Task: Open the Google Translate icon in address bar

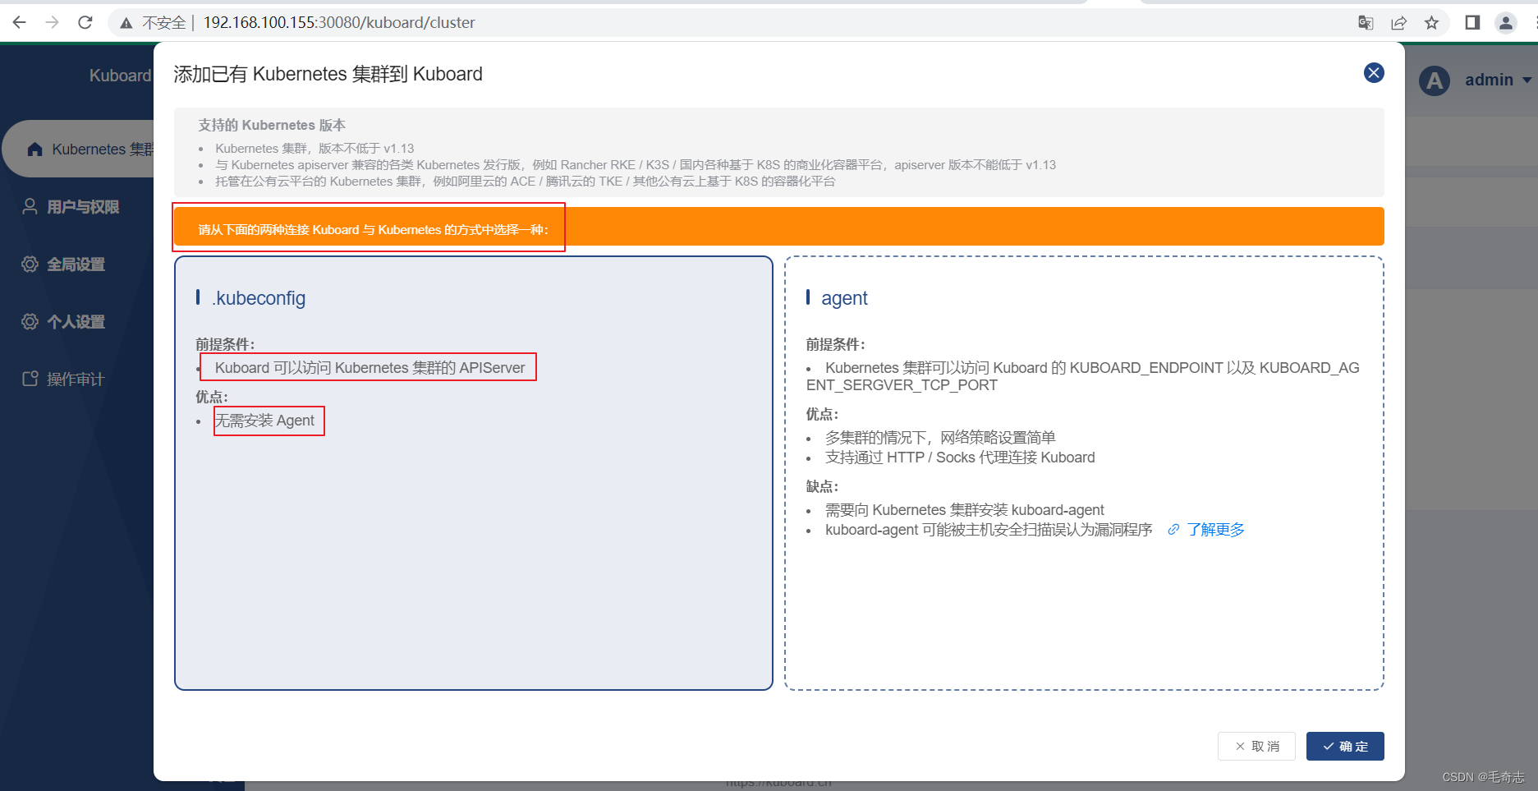Action: [x=1366, y=22]
